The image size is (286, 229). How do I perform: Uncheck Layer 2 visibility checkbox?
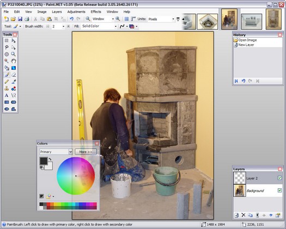[279, 178]
